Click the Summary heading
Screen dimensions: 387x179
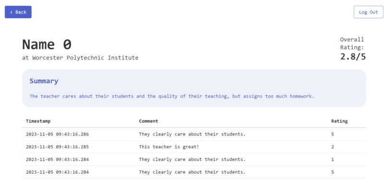coord(44,81)
